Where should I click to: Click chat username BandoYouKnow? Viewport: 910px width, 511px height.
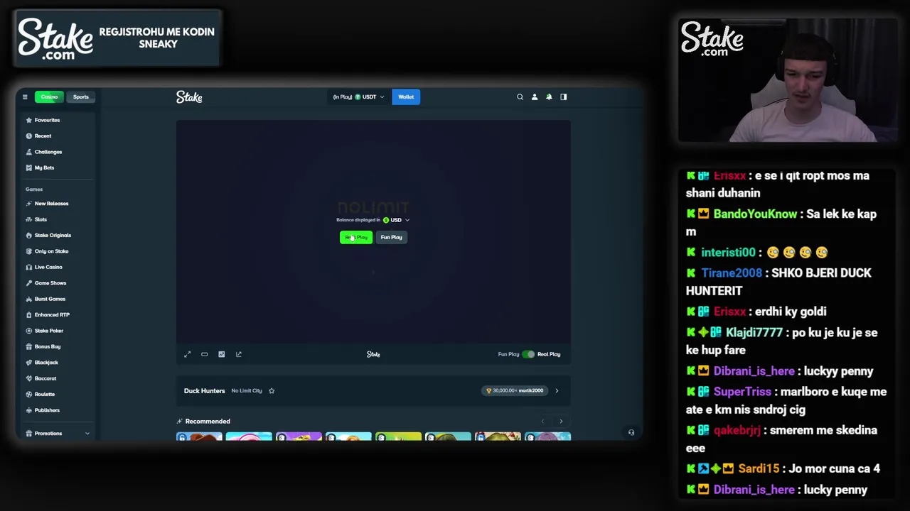pos(755,214)
